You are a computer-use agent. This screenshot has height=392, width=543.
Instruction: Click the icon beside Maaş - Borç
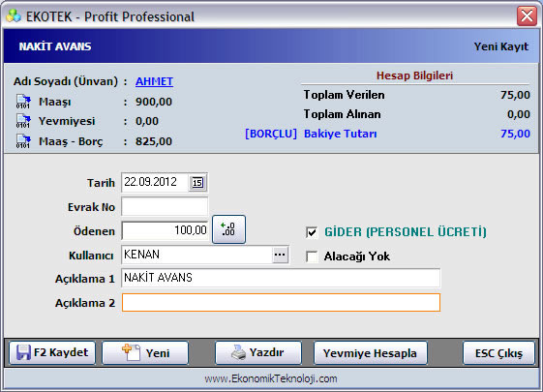pos(23,141)
